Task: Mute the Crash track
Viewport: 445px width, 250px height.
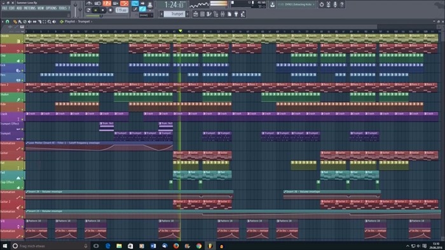Action: tap(22, 120)
